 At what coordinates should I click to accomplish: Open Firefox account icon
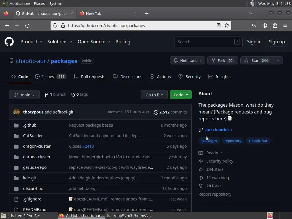[265, 25]
